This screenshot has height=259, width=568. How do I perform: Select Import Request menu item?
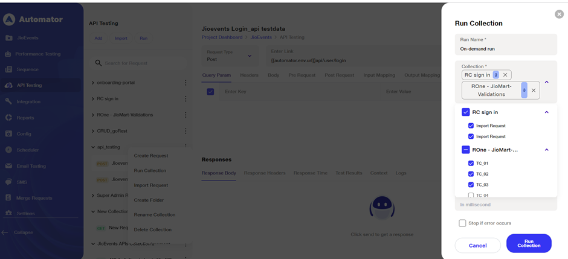[151, 185]
